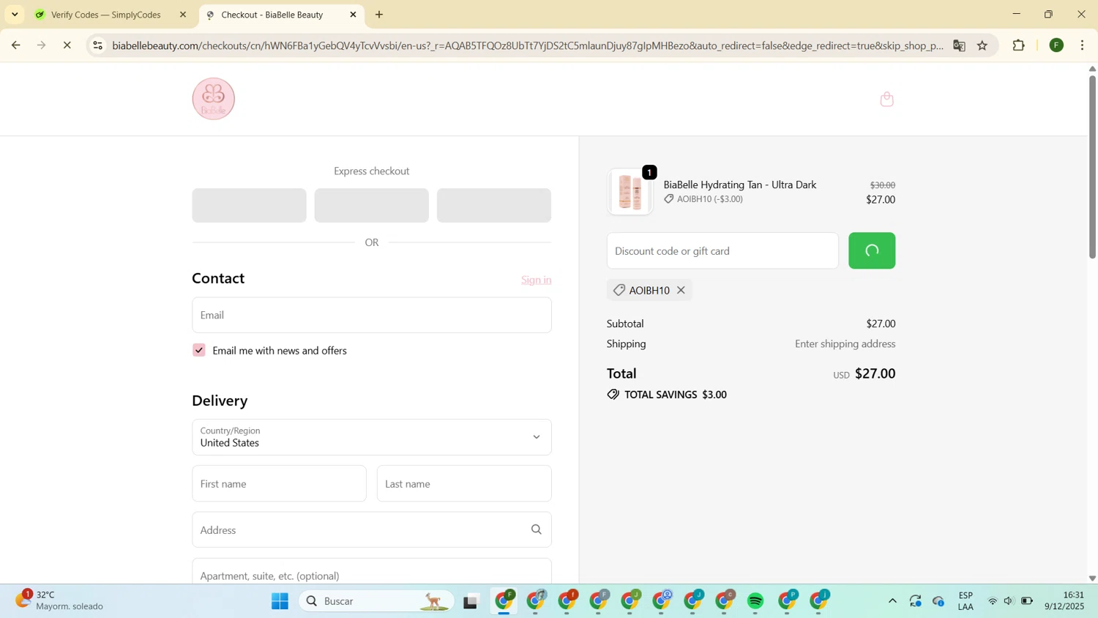Click the Discount code or gift card field
The width and height of the screenshot is (1098, 618).
(722, 250)
